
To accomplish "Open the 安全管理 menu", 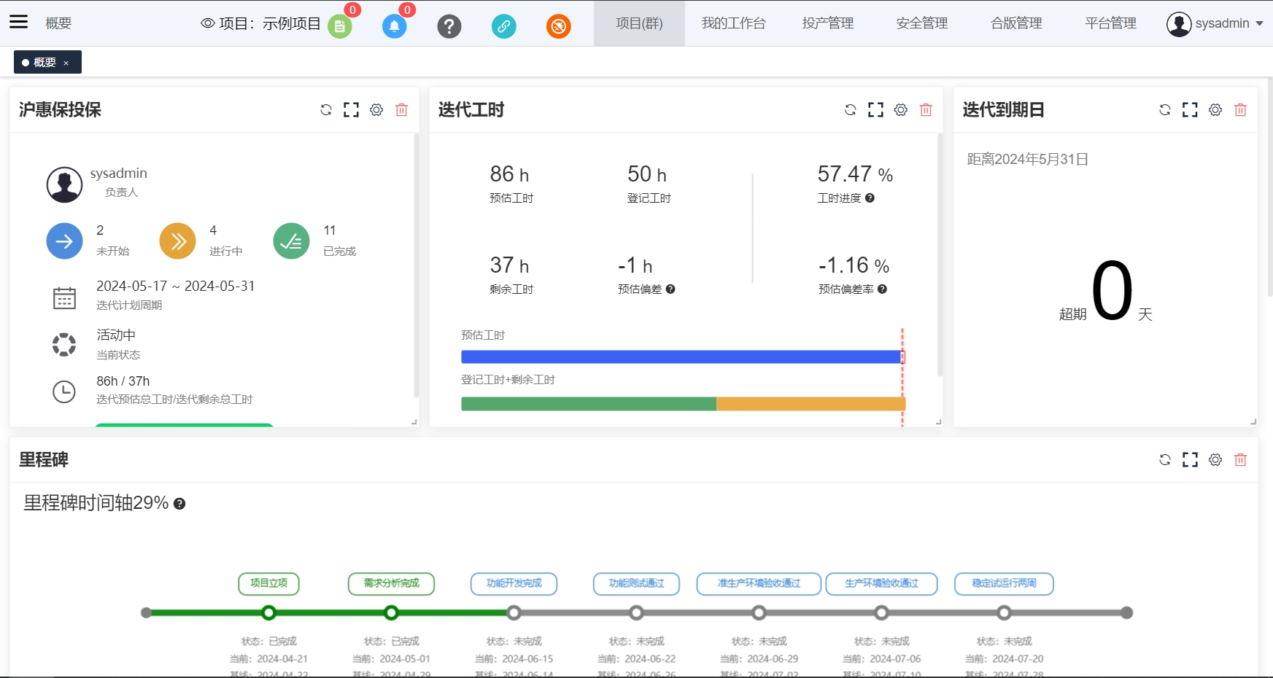I will pyautogui.click(x=922, y=23).
